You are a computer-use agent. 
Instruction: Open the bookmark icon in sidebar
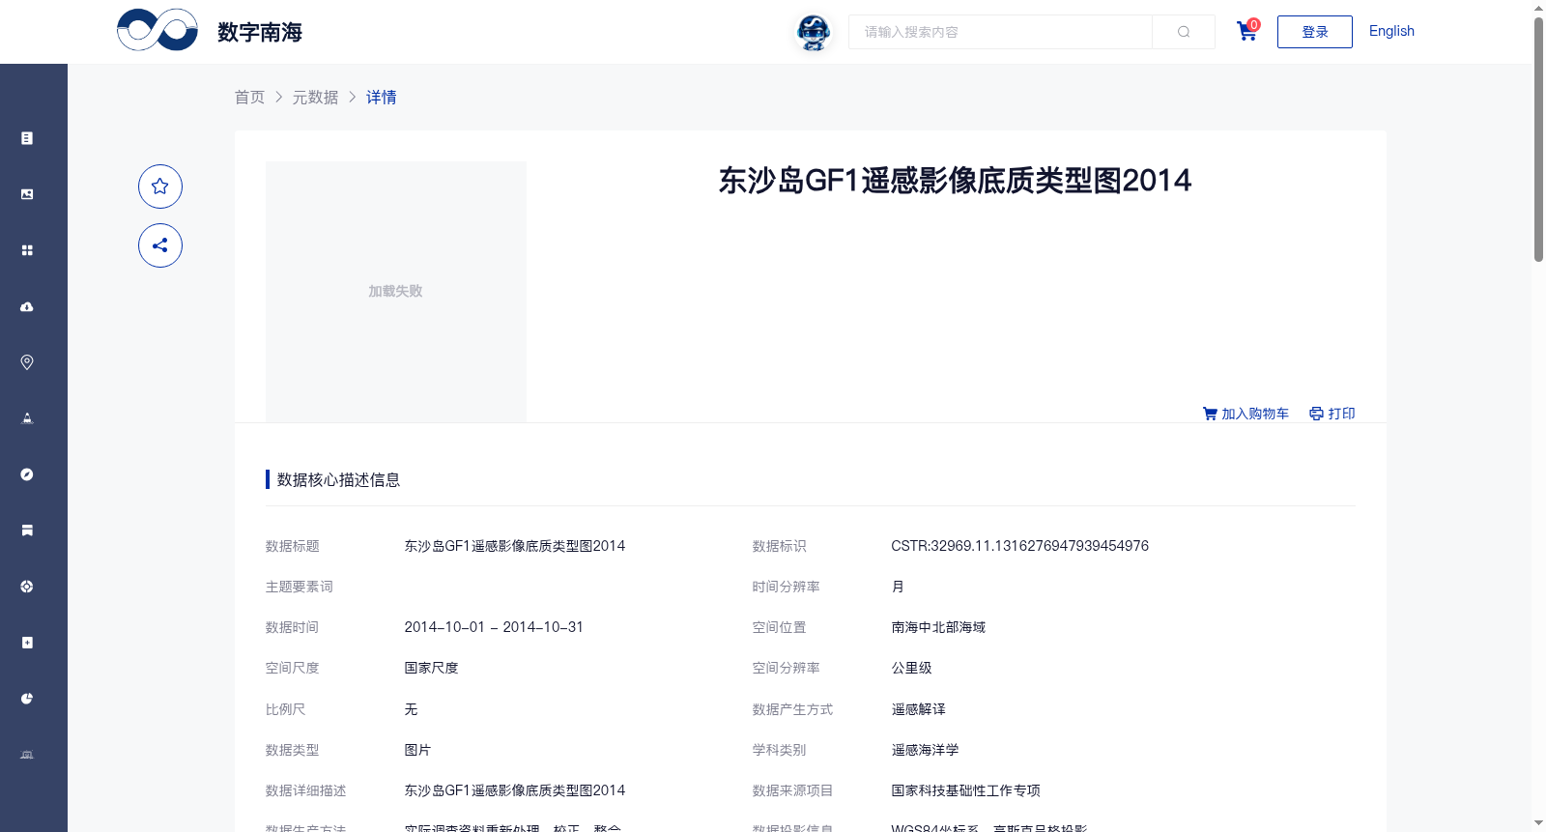27,531
